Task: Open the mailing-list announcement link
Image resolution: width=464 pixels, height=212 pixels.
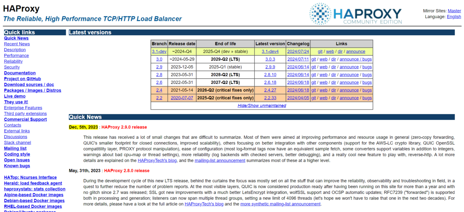Action: point(220,160)
